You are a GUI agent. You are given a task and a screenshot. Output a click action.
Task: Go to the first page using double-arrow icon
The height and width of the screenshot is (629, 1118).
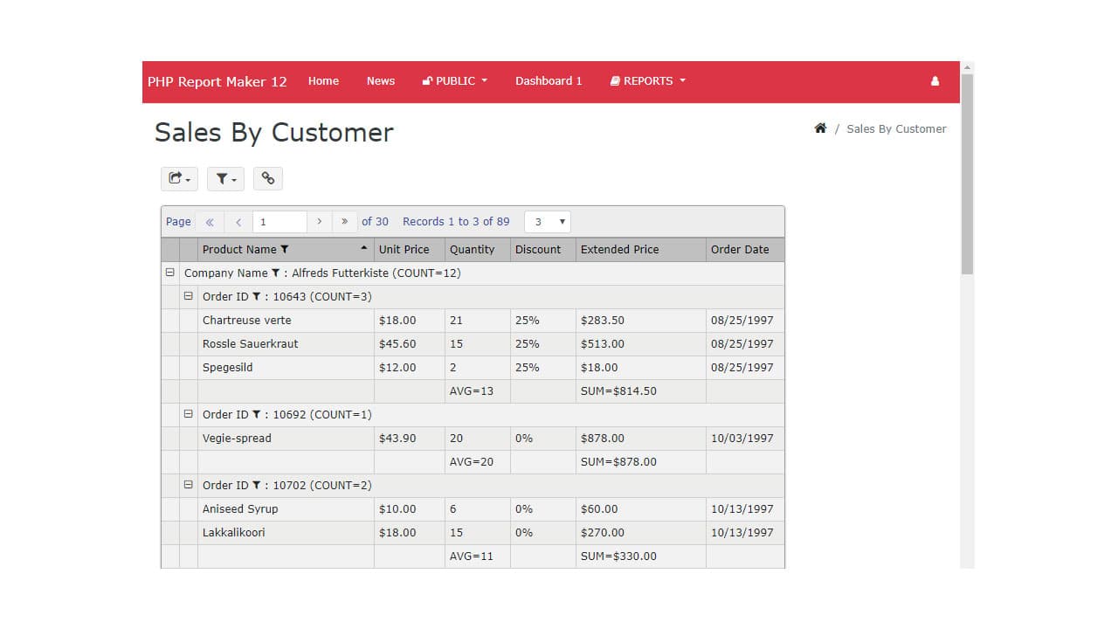click(x=210, y=222)
